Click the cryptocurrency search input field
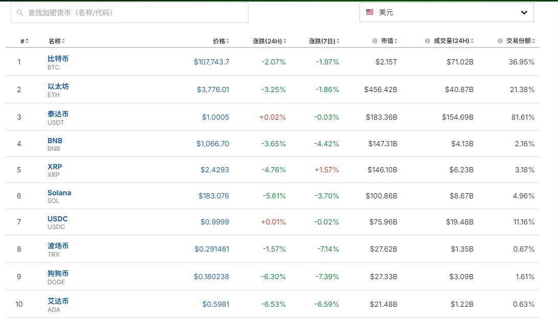The width and height of the screenshot is (558, 318). [128, 12]
